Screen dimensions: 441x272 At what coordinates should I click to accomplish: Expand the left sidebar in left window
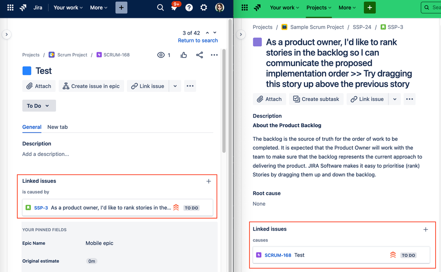pyautogui.click(x=7, y=34)
